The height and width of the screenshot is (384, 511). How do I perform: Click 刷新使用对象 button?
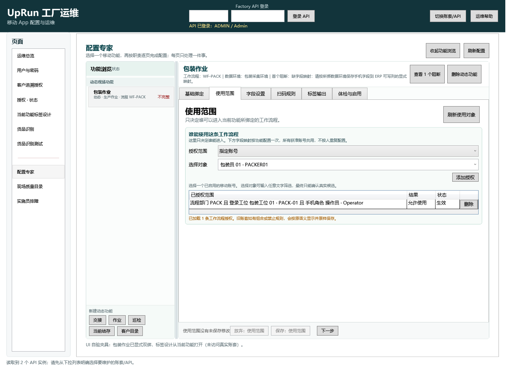point(462,115)
